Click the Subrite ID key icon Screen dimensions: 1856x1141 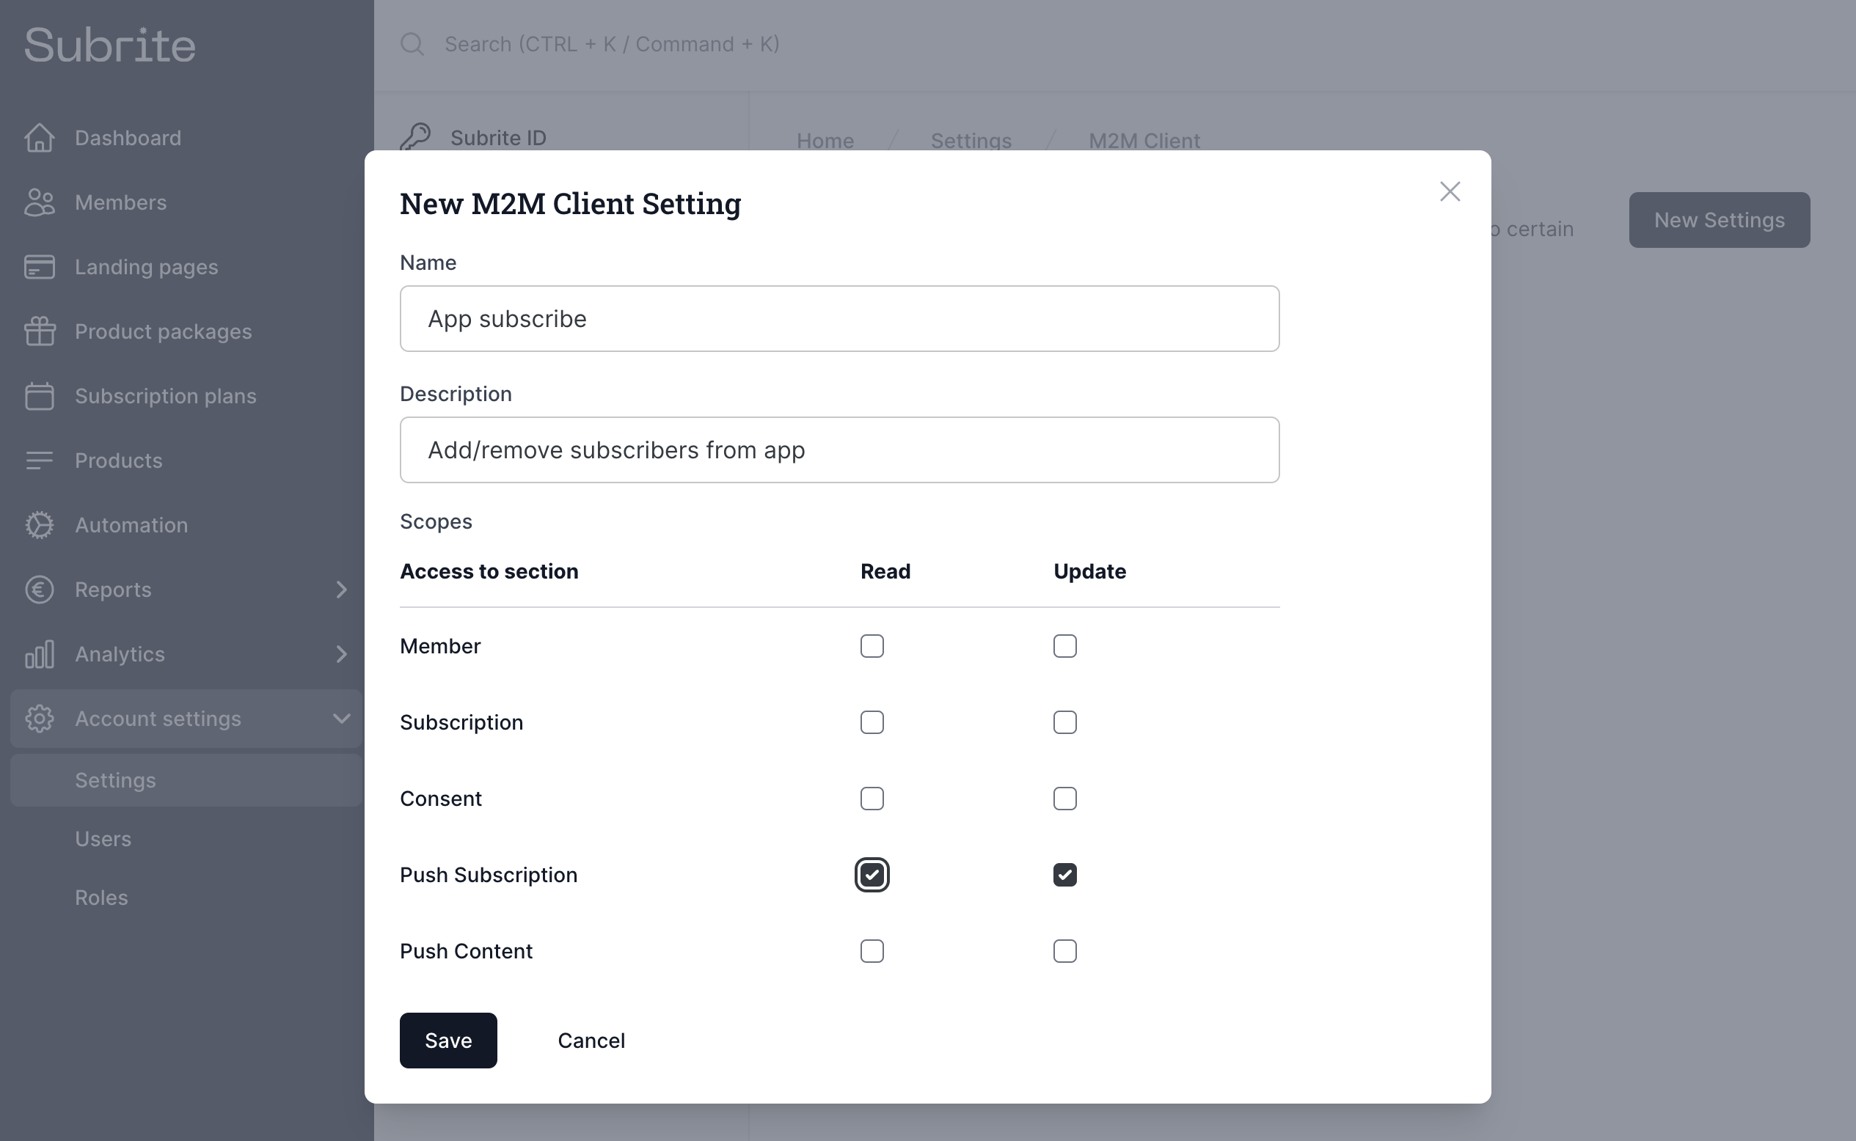[x=415, y=137]
